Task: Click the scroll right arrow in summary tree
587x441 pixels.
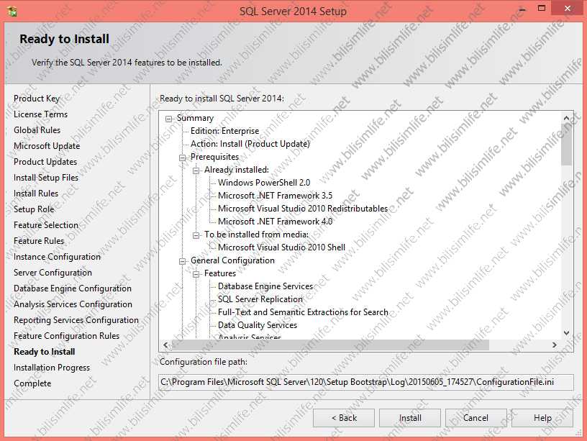Action: (x=555, y=345)
